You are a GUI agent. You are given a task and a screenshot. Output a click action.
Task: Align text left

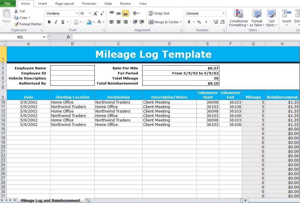tap(112, 22)
